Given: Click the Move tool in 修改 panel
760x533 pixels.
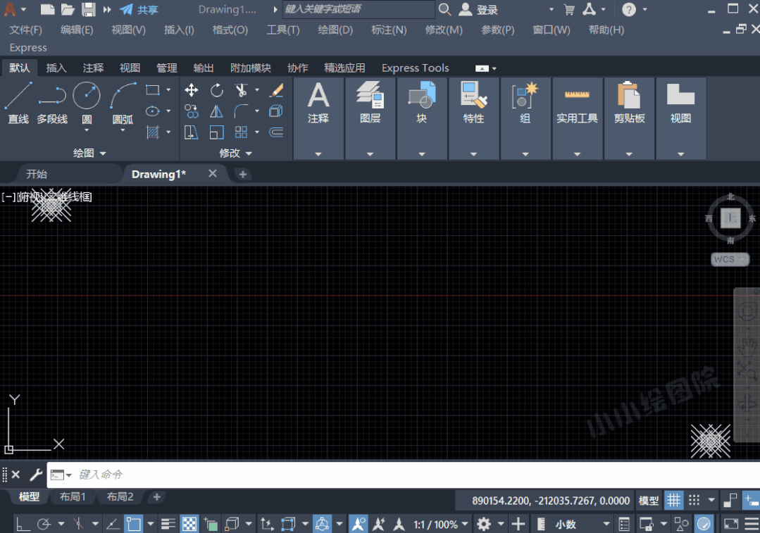Looking at the screenshot, I should pos(192,90).
